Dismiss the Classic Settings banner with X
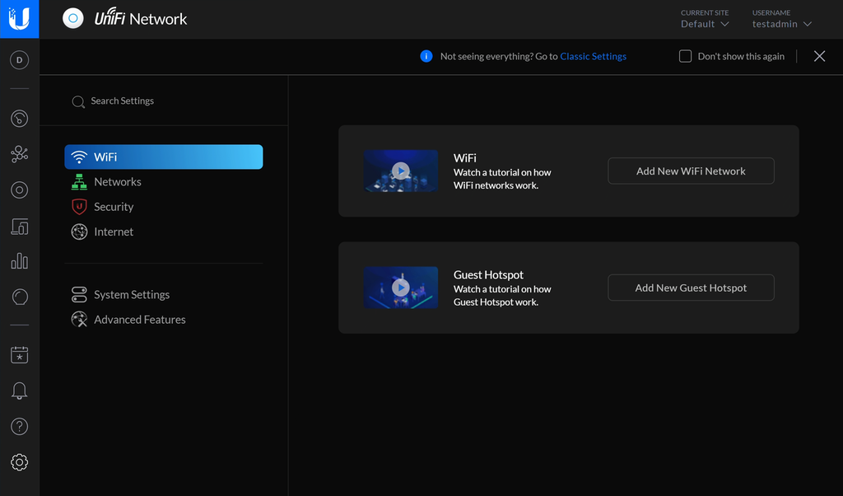Screen dimensions: 843x496 coord(819,56)
